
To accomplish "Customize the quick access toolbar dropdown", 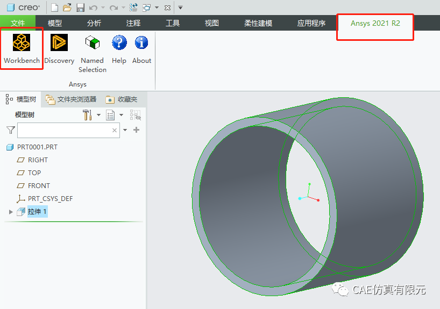I will 180,8.
